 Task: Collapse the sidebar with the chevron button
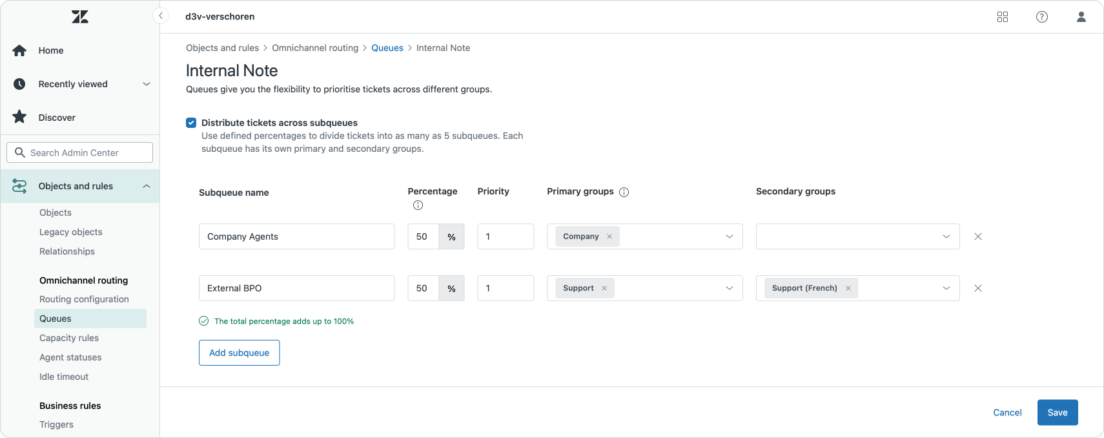click(x=161, y=16)
